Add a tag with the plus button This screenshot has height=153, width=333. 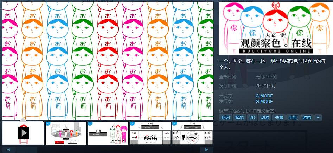pos(318,118)
